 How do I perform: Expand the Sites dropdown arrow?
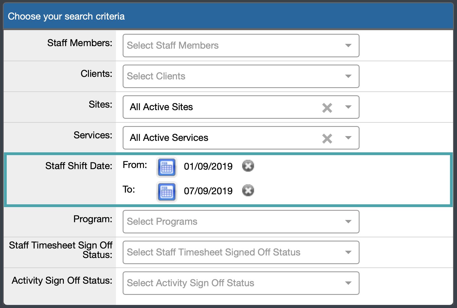pyautogui.click(x=348, y=107)
